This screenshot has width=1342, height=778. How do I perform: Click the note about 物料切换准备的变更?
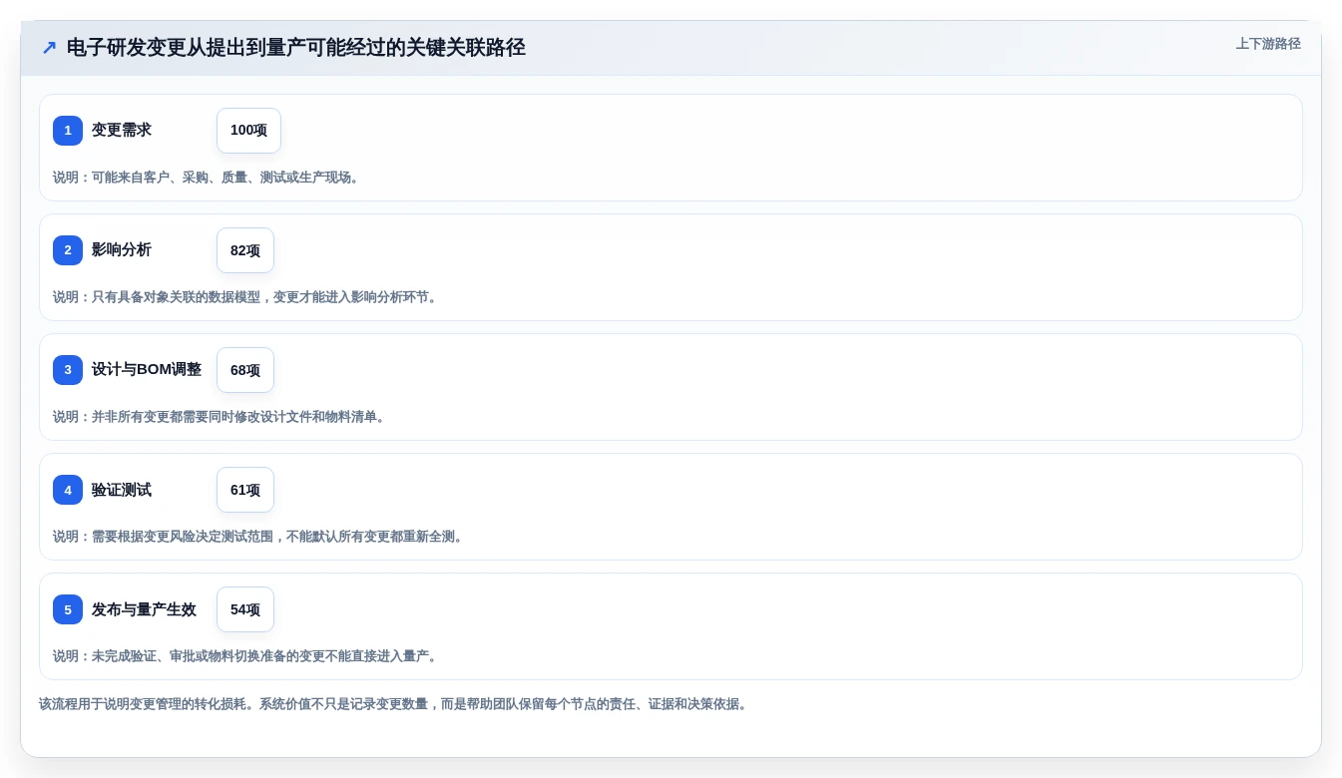pos(245,656)
